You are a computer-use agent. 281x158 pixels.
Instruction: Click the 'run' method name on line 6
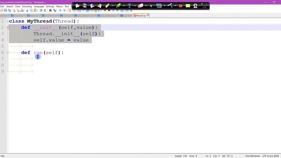tap(38, 53)
